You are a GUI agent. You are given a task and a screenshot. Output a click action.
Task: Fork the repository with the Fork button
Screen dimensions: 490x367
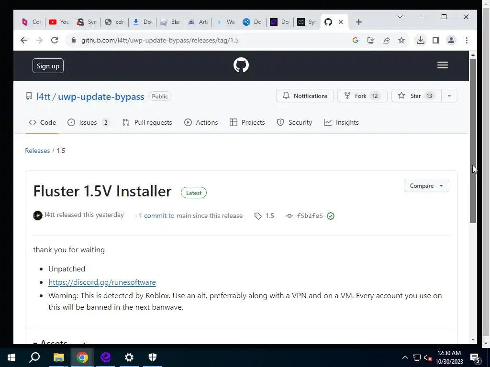tap(362, 96)
